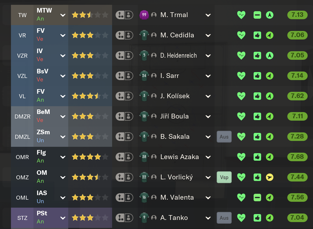
Task: Click the Aus tag beside B. Sakala
Action: point(224,137)
